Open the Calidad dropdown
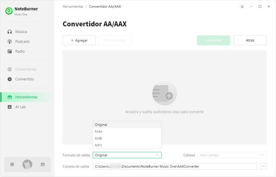The width and height of the screenshot is (276, 177). 232,155
